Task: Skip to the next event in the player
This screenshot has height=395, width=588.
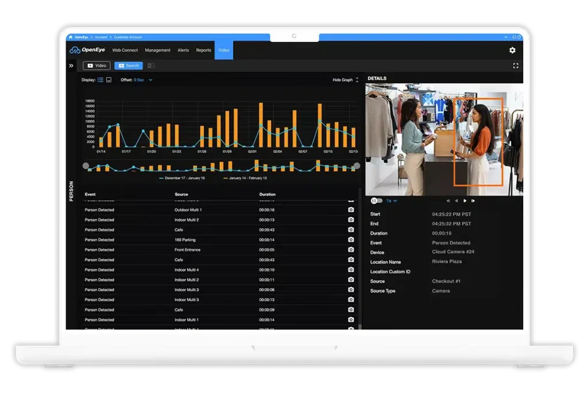Action: tap(472, 200)
